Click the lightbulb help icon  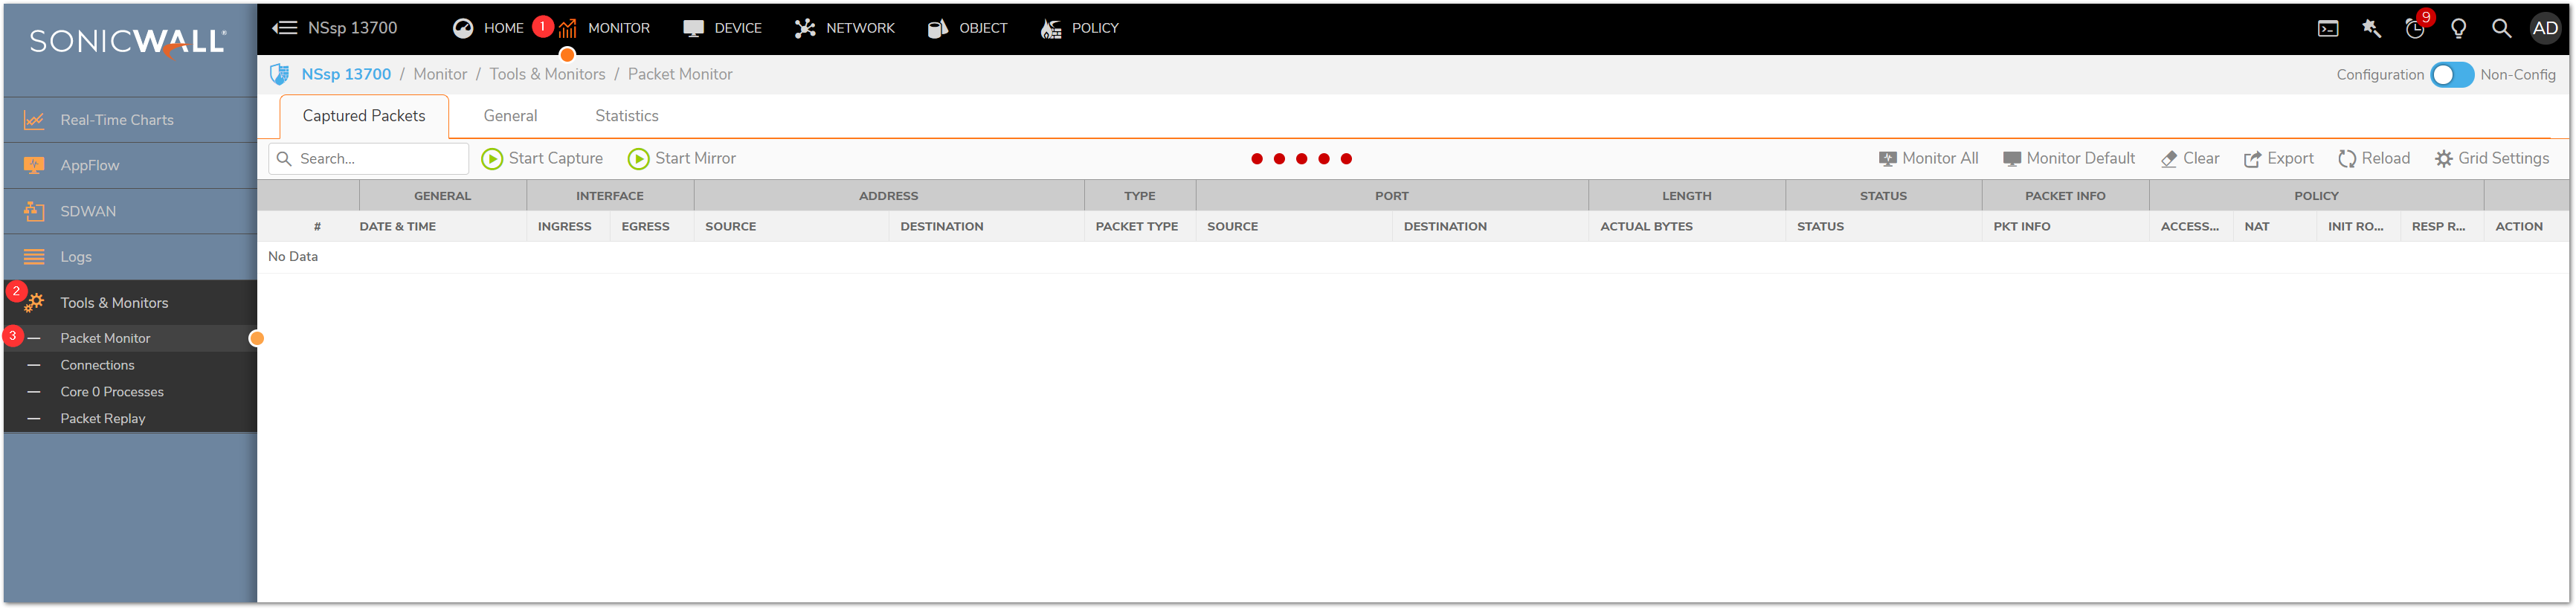(2458, 29)
